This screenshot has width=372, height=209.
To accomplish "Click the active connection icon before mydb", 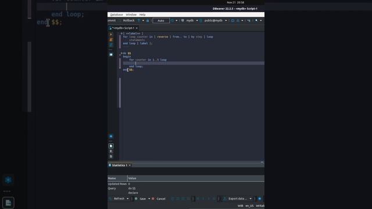I will click(183, 21).
